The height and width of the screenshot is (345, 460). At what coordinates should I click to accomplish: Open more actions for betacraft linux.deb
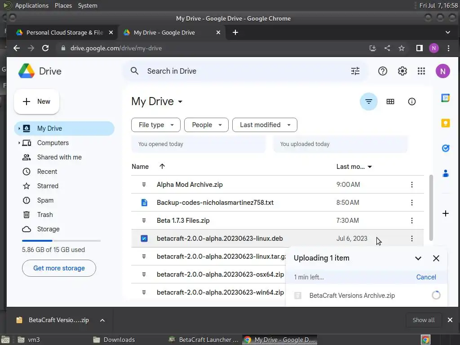tap(411, 239)
